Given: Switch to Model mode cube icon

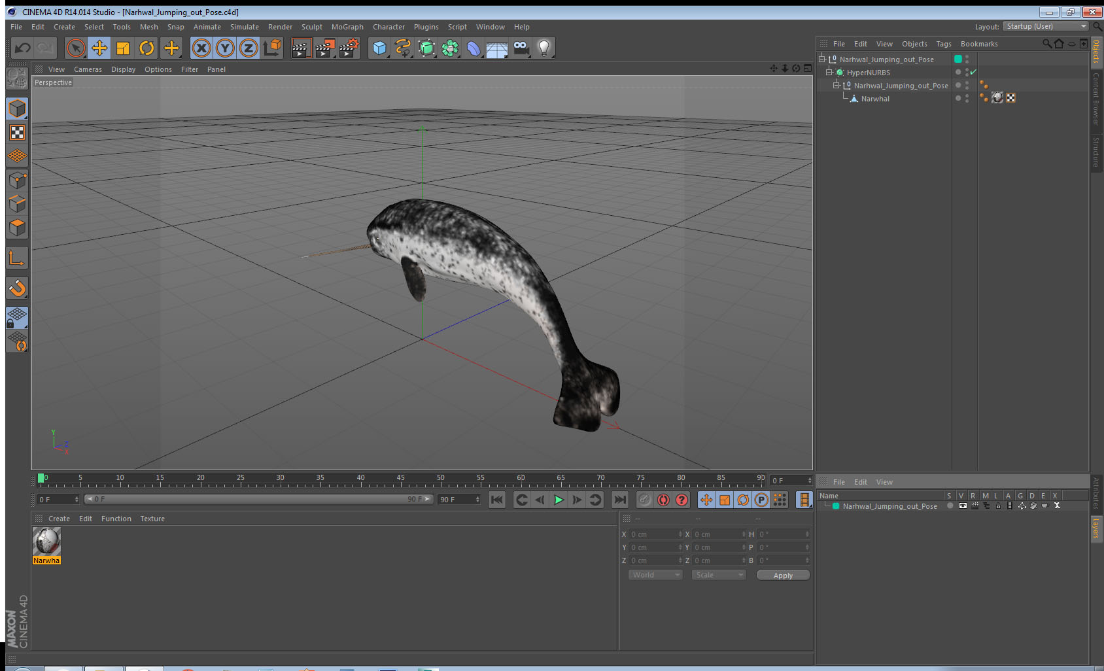Looking at the screenshot, I should coord(17,109).
